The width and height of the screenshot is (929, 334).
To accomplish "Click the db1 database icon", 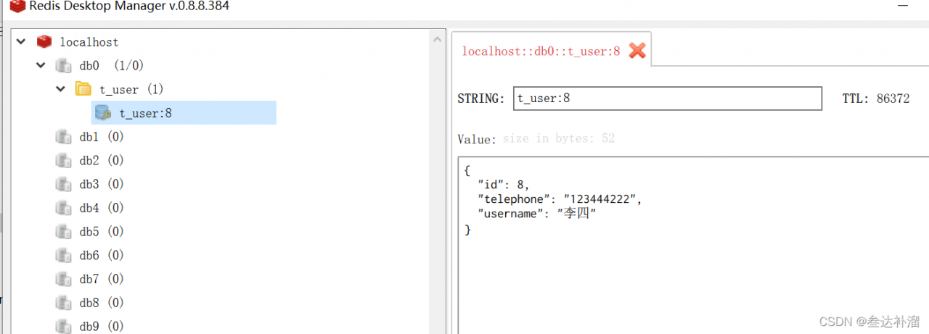I will click(x=64, y=136).
